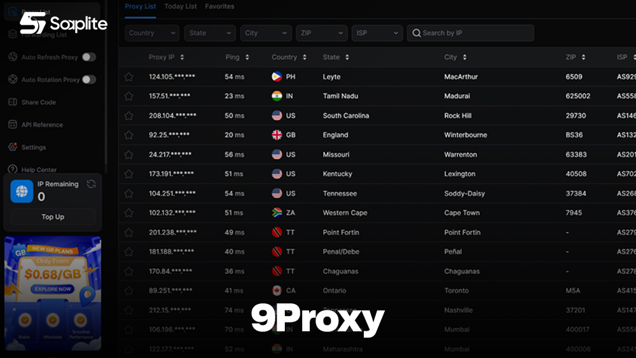Image resolution: width=636 pixels, height=358 pixels.
Task: Favorite the 89.251 proxy row star
Action: 128,291
